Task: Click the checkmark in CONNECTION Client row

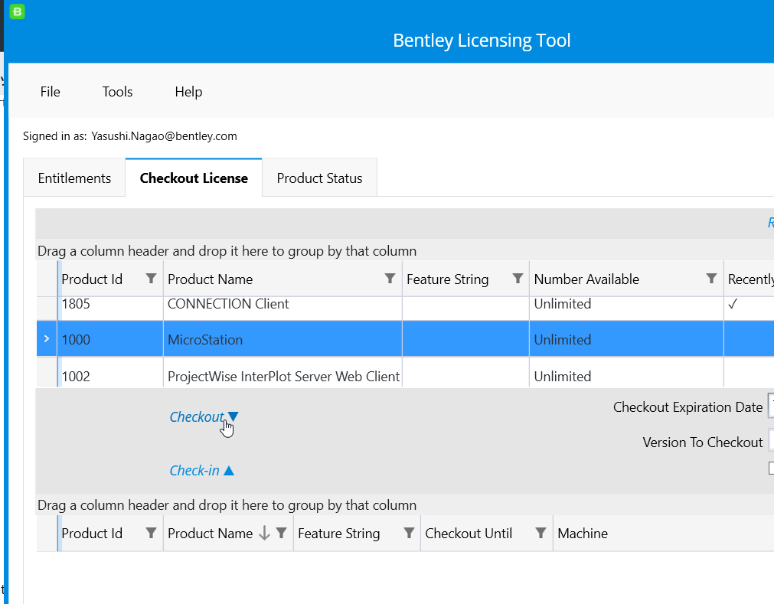Action: pyautogui.click(x=733, y=304)
